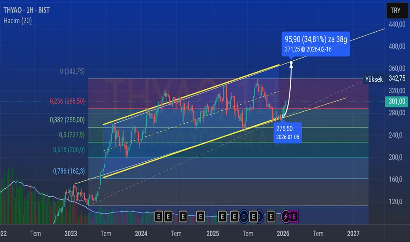Click the 275,50 start price label
Screen dimensions: 410x242
coord(284,129)
